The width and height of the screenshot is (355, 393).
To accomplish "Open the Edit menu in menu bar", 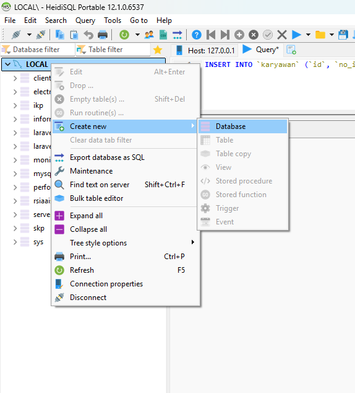I will tap(30, 20).
